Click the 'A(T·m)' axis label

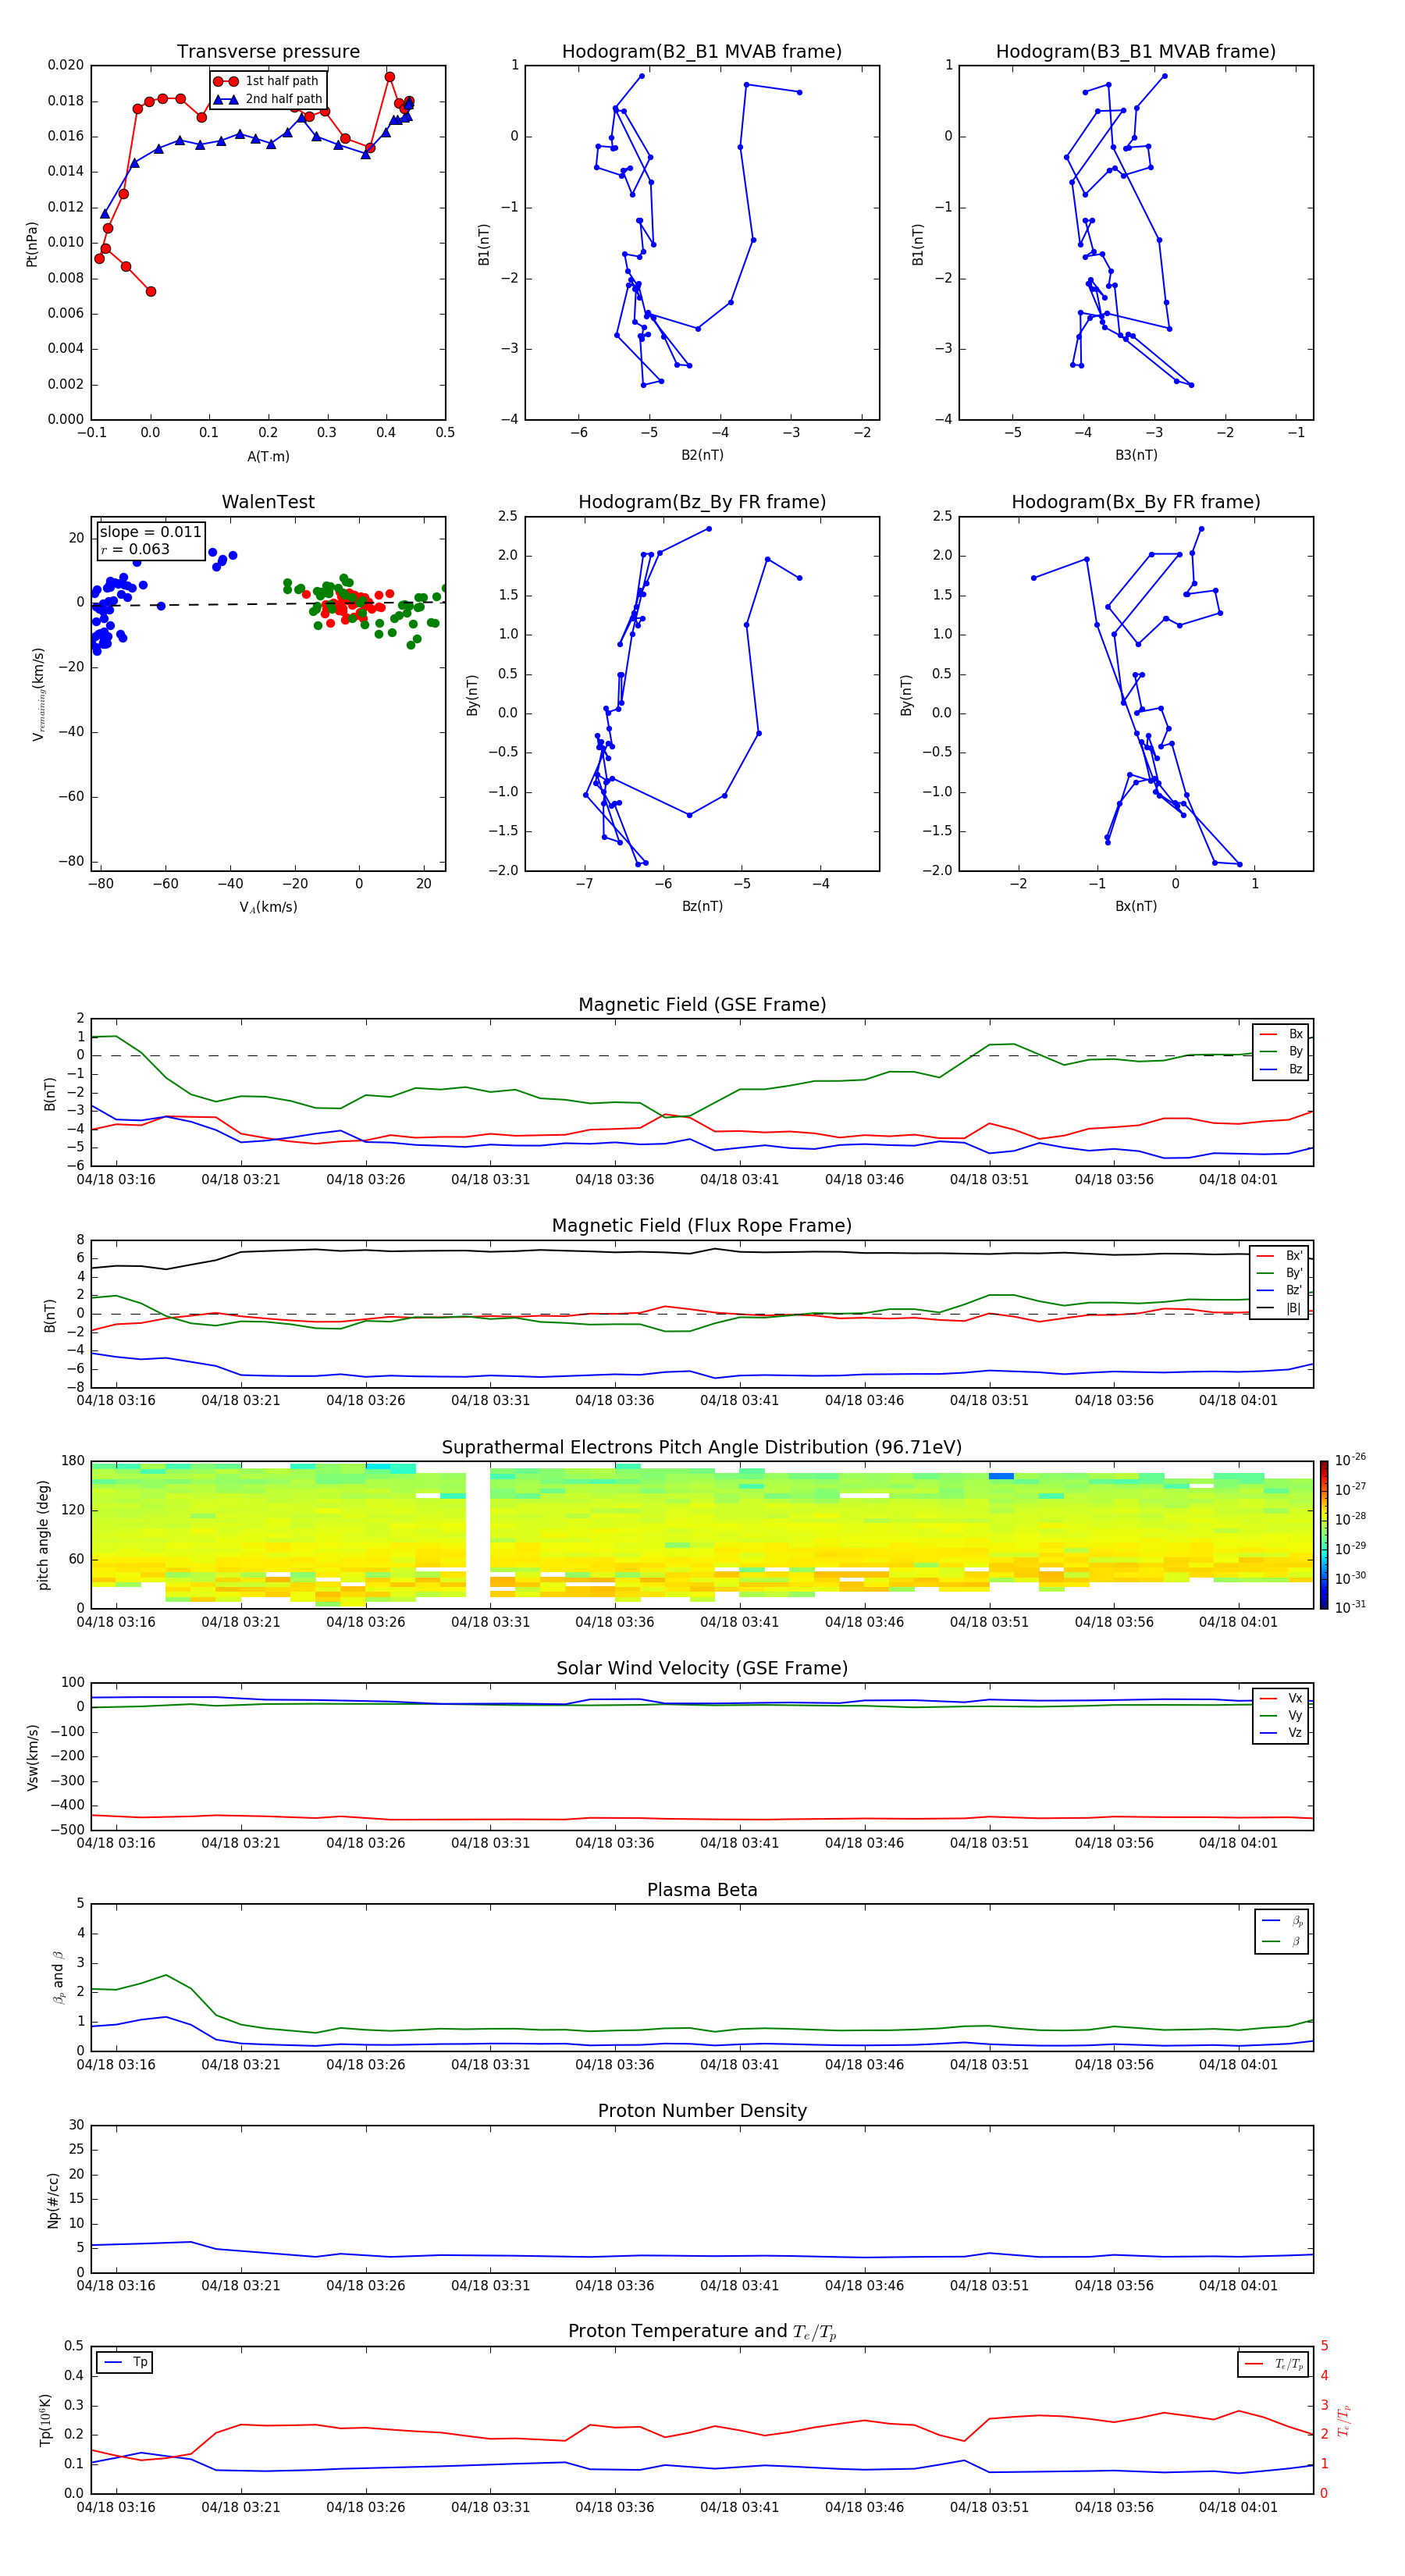(268, 456)
